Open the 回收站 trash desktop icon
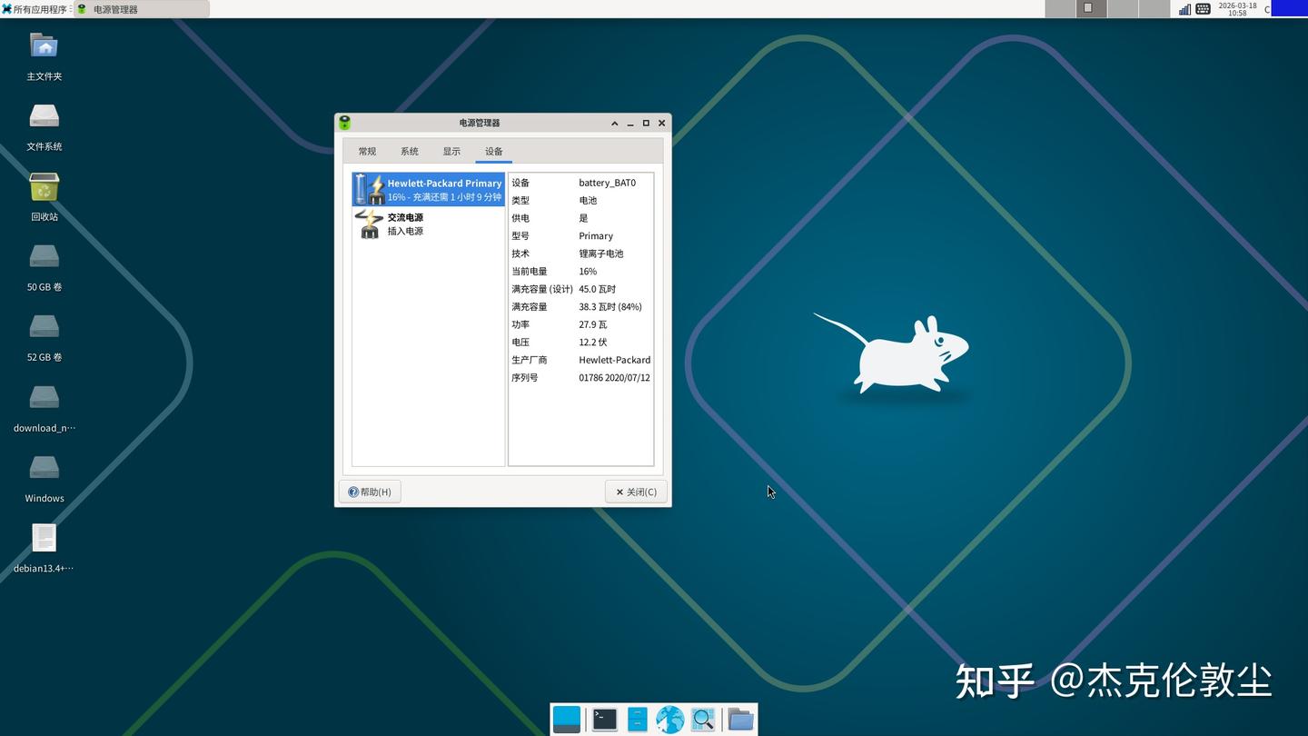 point(44,187)
